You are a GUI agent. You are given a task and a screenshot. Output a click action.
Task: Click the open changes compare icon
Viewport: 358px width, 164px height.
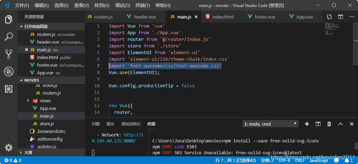[x=329, y=17]
